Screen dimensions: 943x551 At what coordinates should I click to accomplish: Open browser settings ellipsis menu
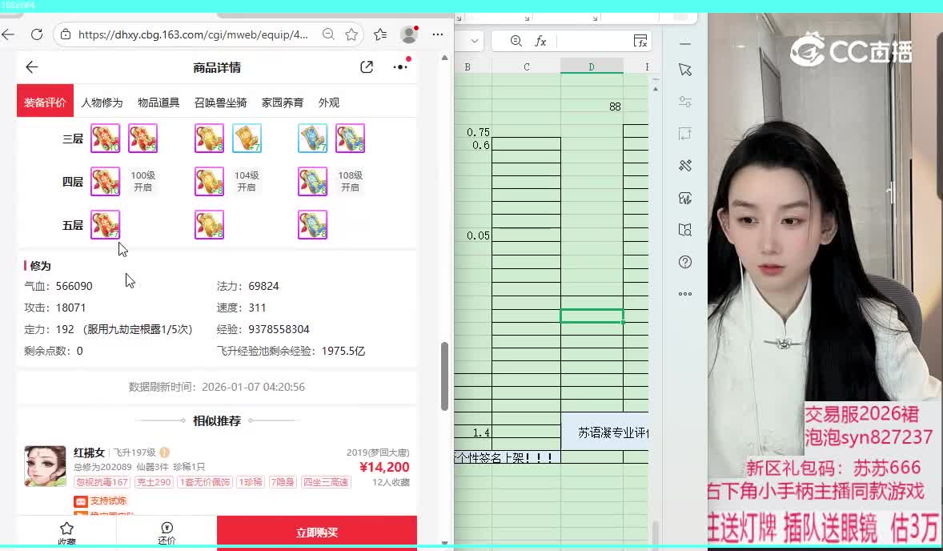[438, 34]
